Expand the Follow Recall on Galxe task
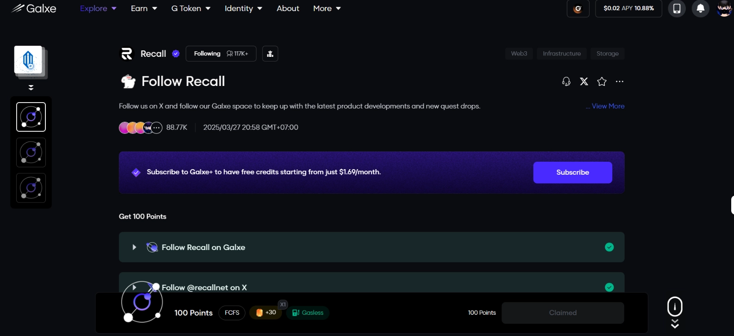This screenshot has height=336, width=734. (134, 247)
